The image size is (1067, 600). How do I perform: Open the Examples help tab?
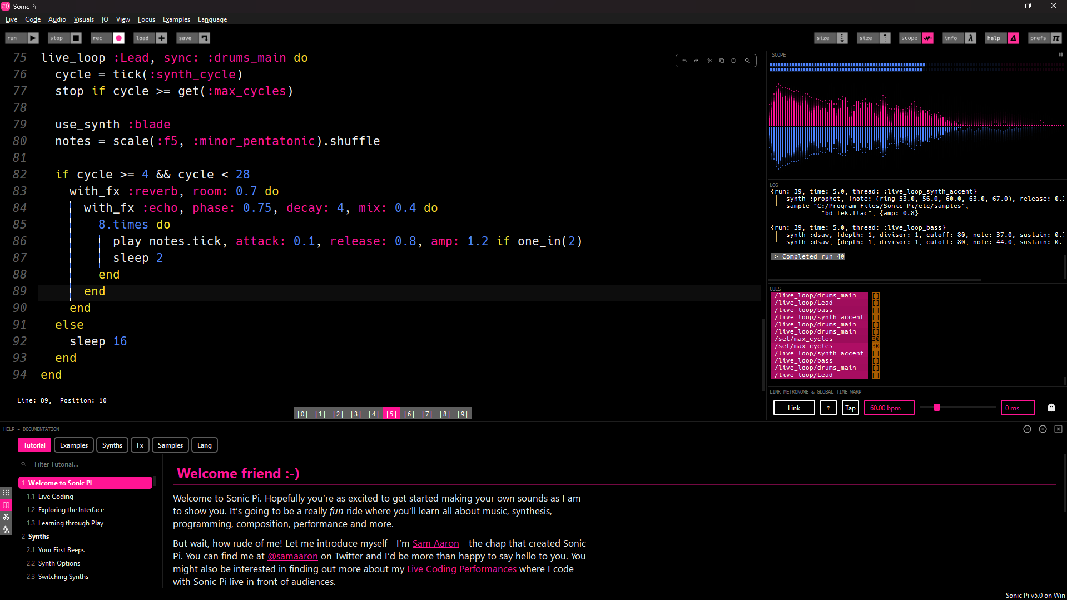click(x=74, y=445)
